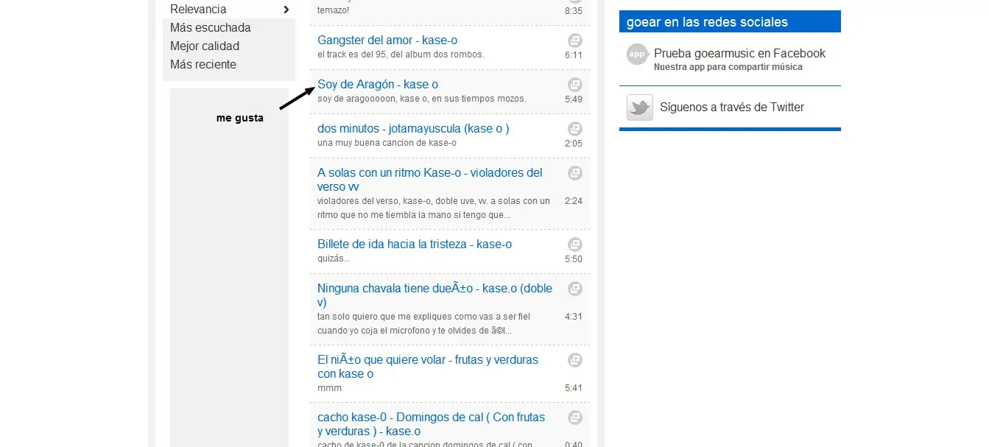The image size is (989, 447).
Task: Click the playlist icon beside El niño que quiere volar
Action: click(x=574, y=360)
